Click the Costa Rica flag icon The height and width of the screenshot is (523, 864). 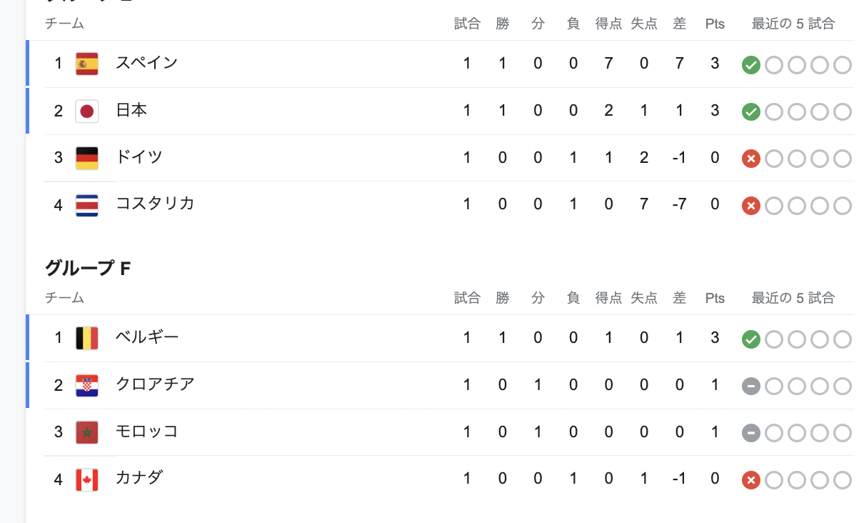pos(87,205)
